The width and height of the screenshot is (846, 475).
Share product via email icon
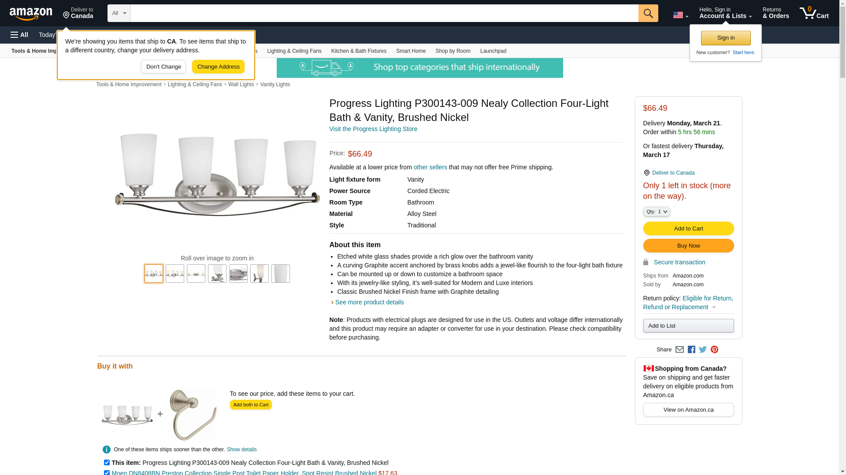679,350
